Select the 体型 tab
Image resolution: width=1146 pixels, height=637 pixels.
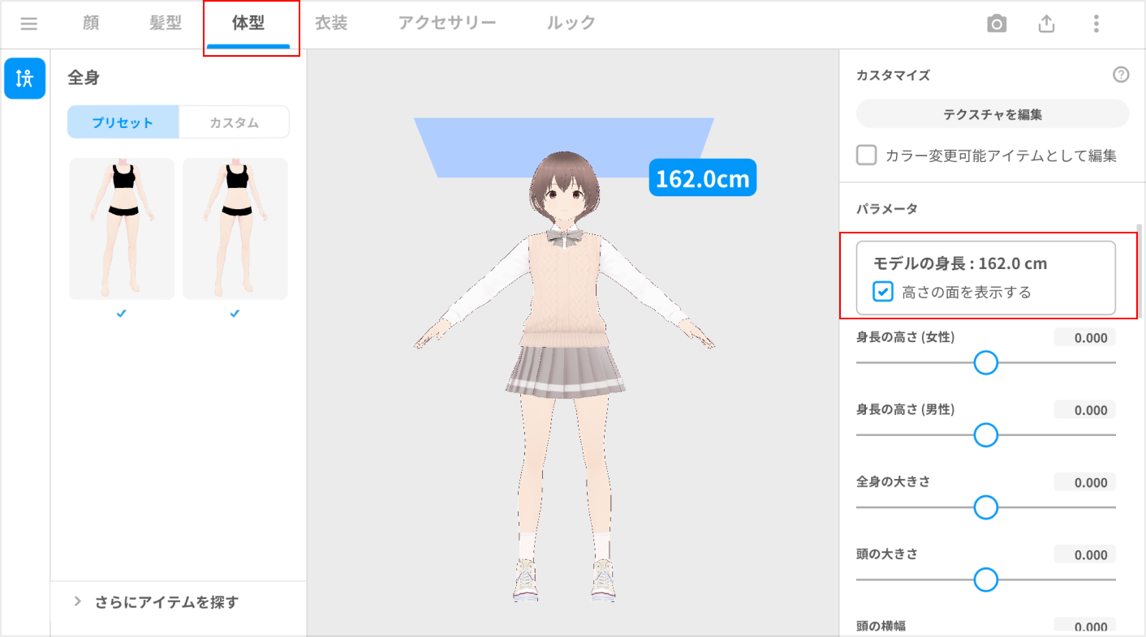coord(248,24)
